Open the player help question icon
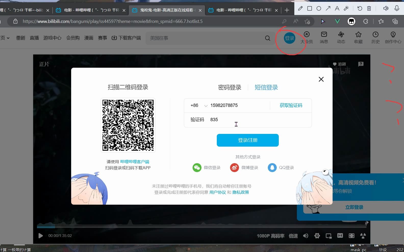This screenshot has height=252, width=404. [x=361, y=64]
